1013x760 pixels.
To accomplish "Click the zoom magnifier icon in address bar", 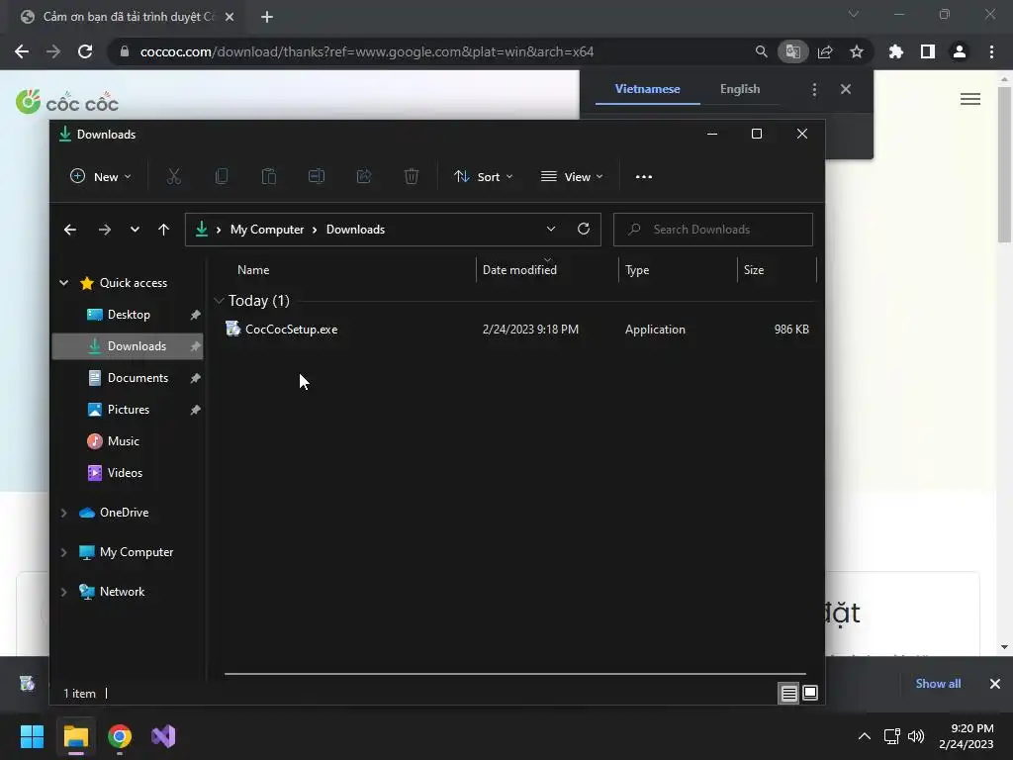I will click(761, 51).
